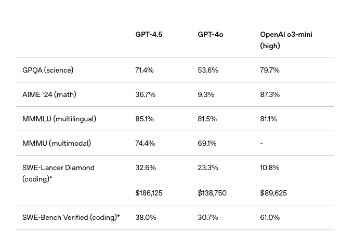Click the dash in the MMMU row
Image resolution: width=353 pixels, height=238 pixels.
point(262,143)
